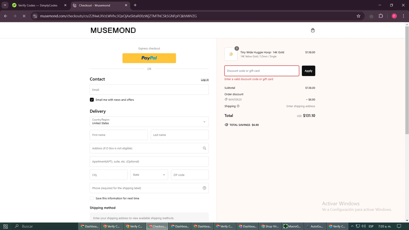Click the WINTER25 discount tag icon
This screenshot has width=409, height=230.
click(x=226, y=99)
